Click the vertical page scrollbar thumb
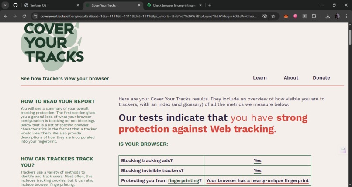Viewport: 352px width, 187px height. coord(350,37)
